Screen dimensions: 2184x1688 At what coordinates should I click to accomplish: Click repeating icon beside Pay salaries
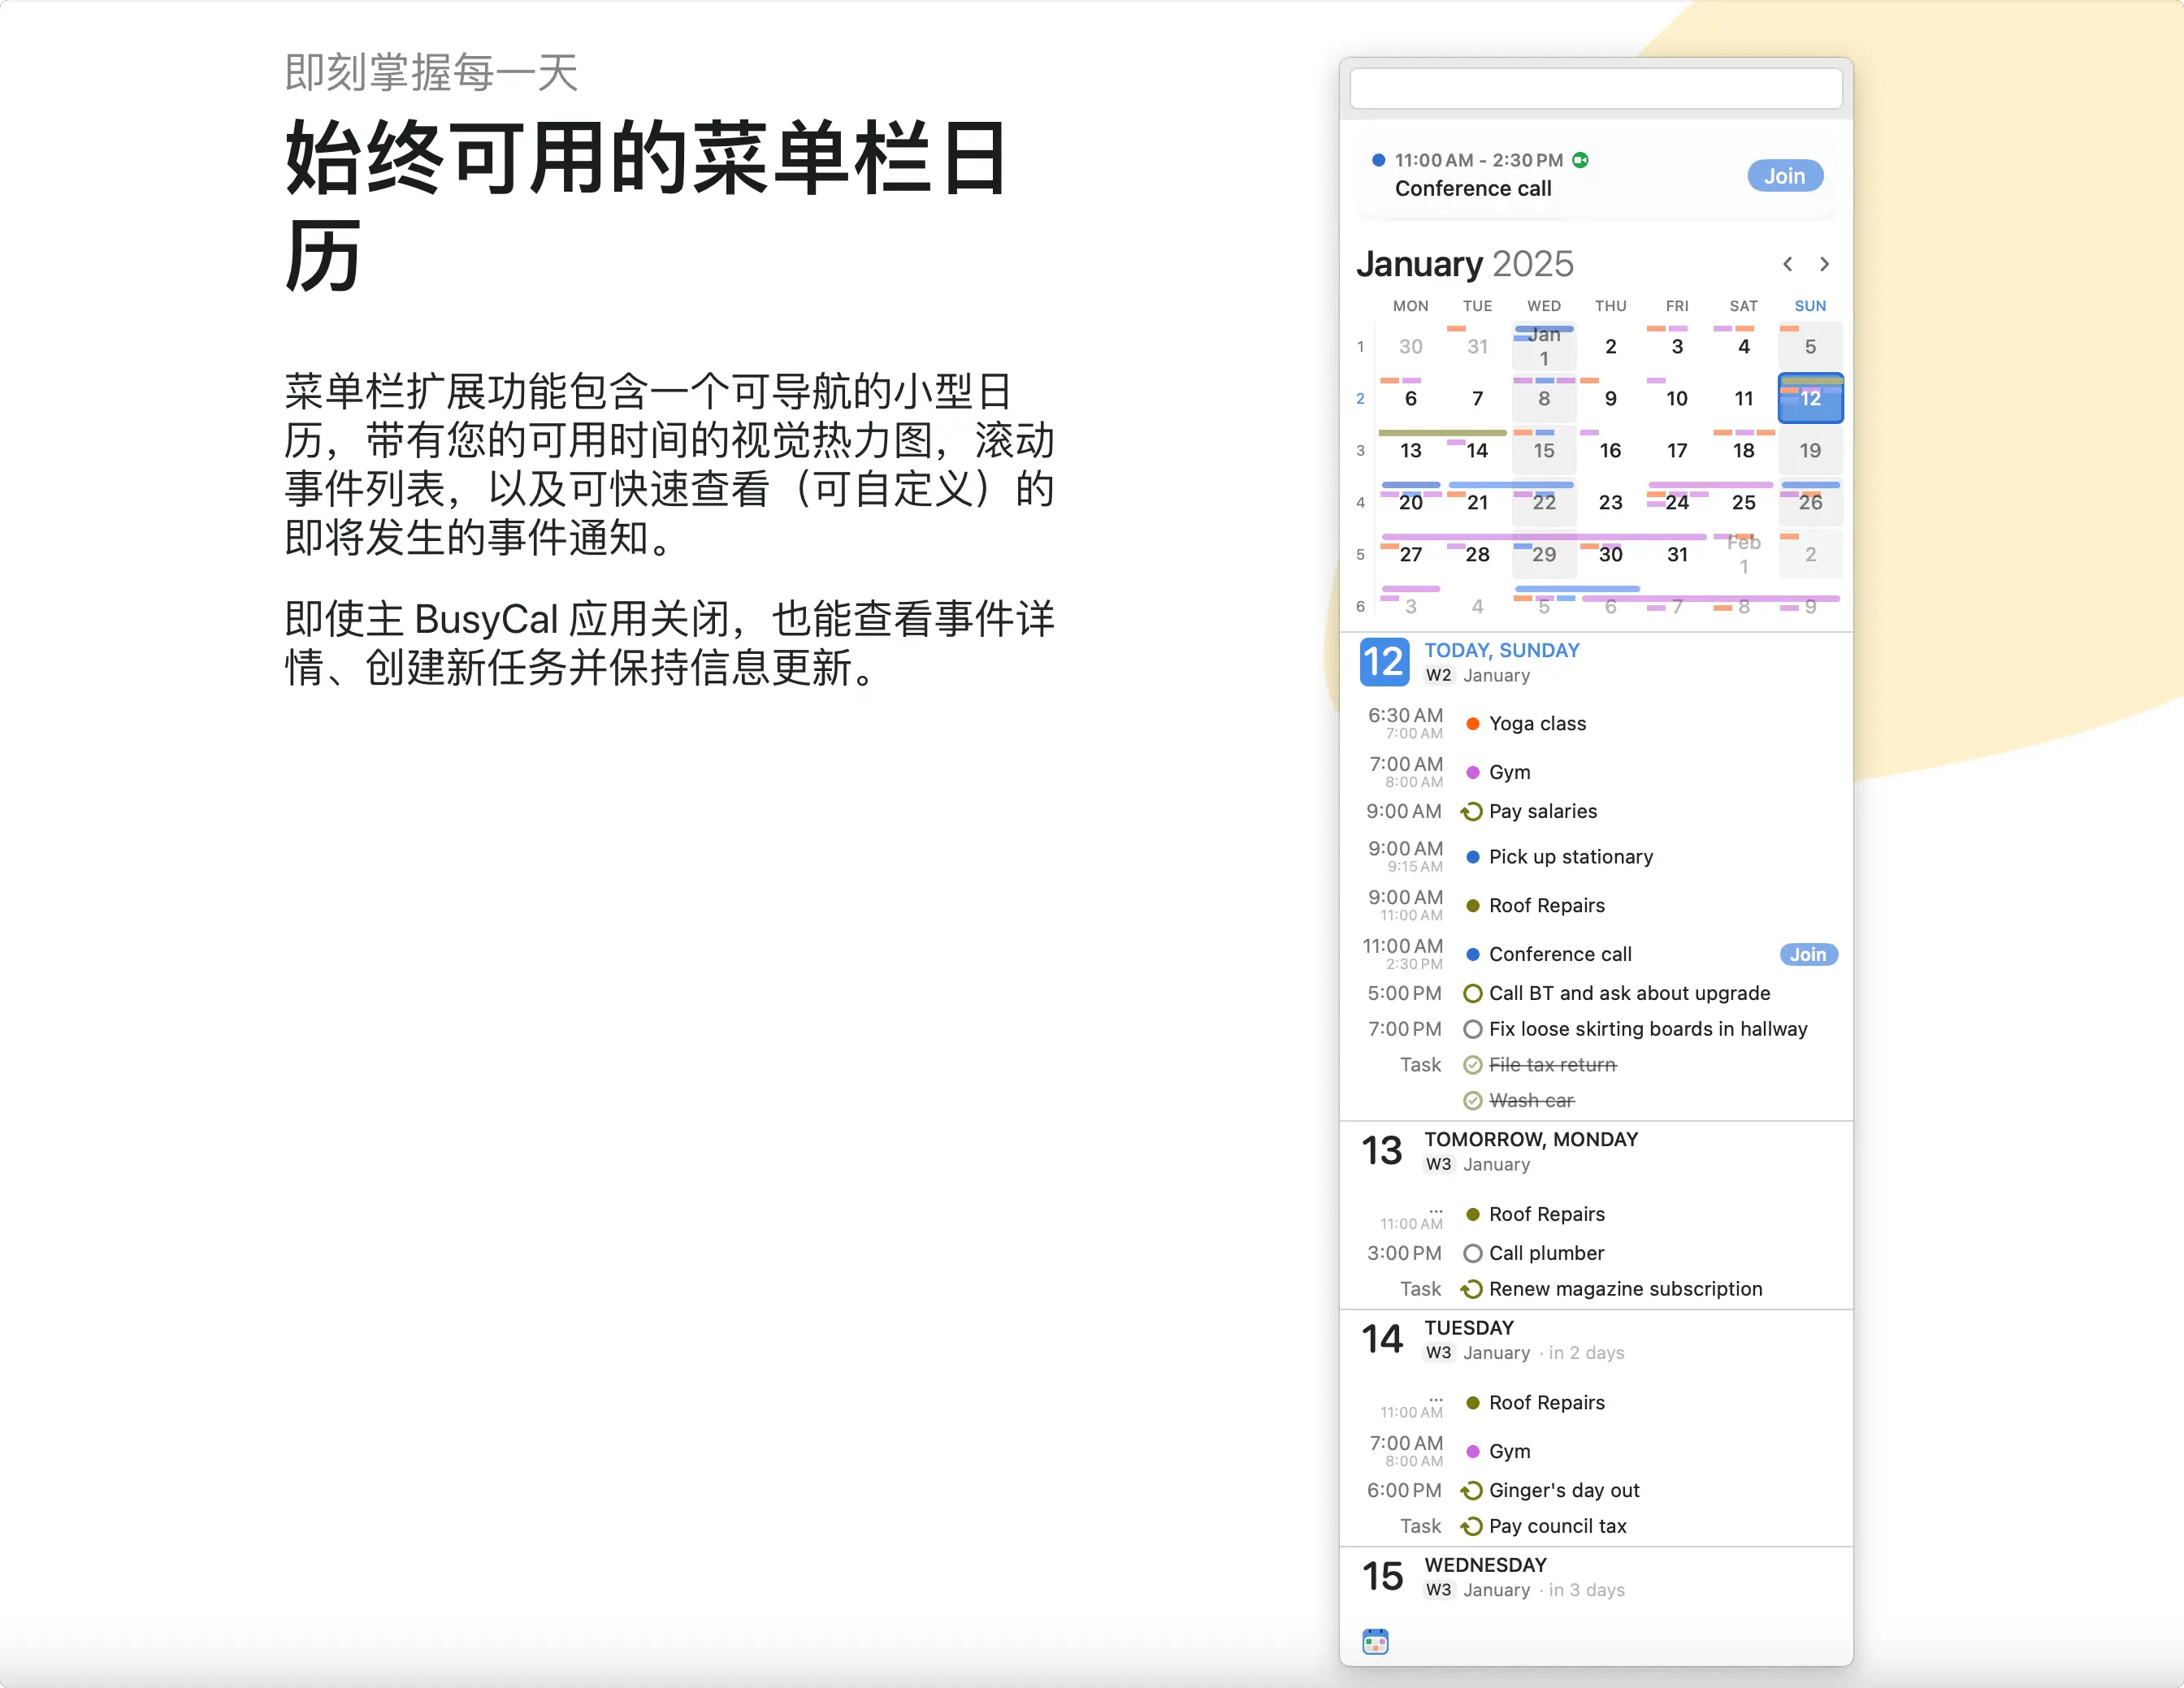[1472, 811]
